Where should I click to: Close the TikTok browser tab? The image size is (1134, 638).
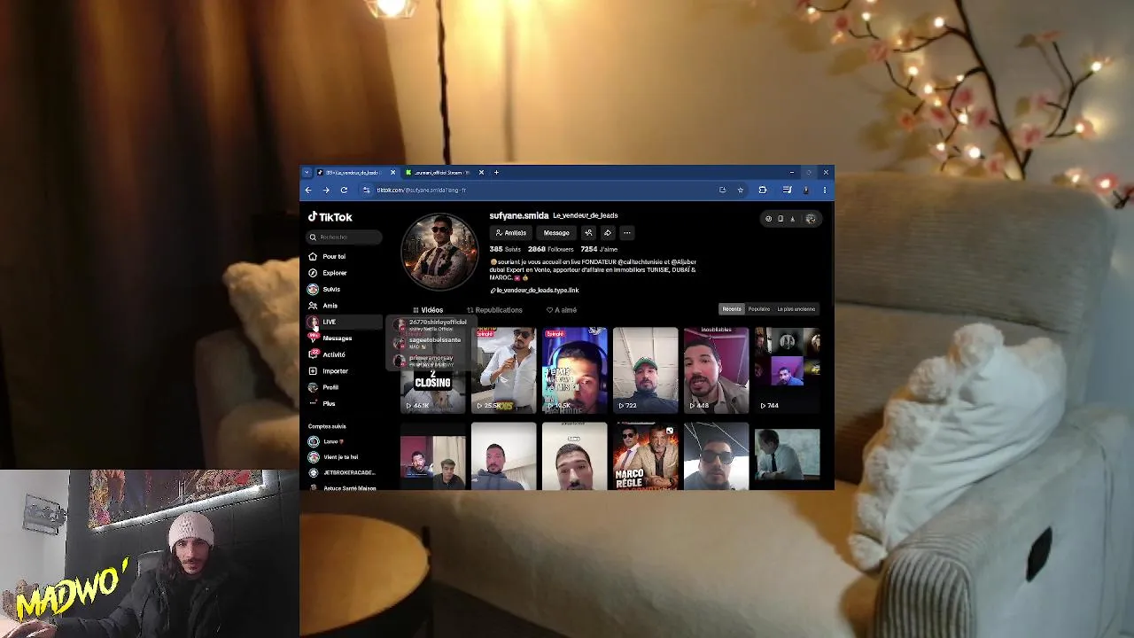tap(393, 173)
